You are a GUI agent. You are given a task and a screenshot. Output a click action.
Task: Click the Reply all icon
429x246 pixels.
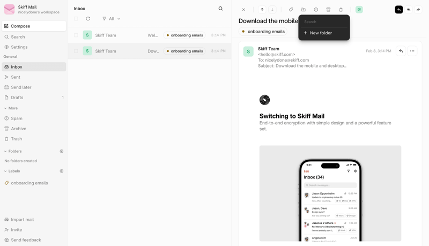[x=409, y=10]
